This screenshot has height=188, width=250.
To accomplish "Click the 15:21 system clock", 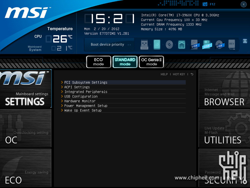I will pos(109,19).
